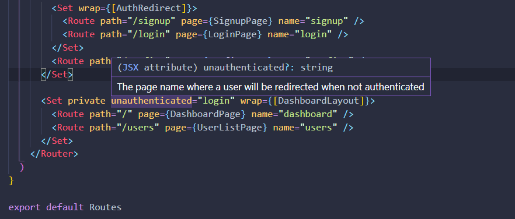Click the Route tag partially hidden behind tooltip
This screenshot has width=515, height=219.
coord(82,61)
